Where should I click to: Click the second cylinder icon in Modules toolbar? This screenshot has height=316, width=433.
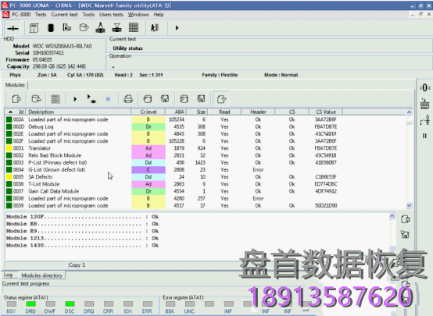pos(184,99)
